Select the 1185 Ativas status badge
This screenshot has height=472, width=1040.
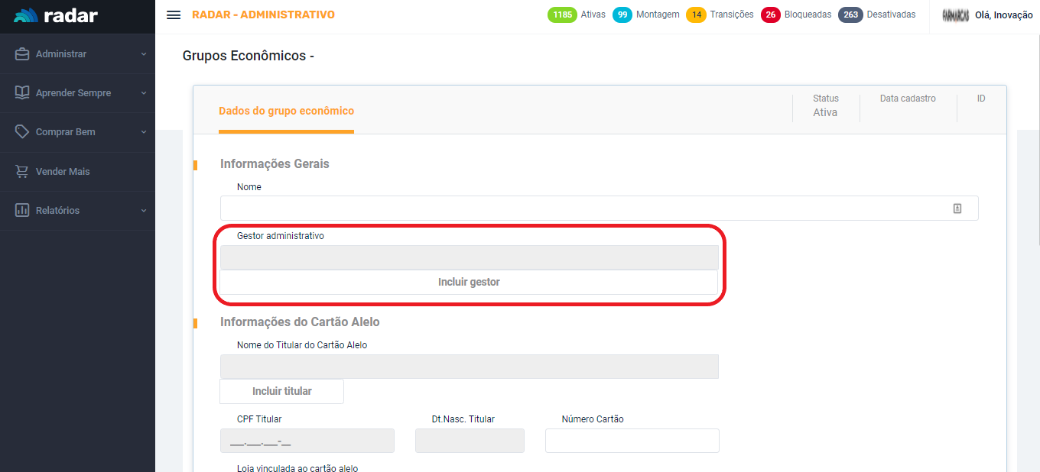click(x=562, y=15)
